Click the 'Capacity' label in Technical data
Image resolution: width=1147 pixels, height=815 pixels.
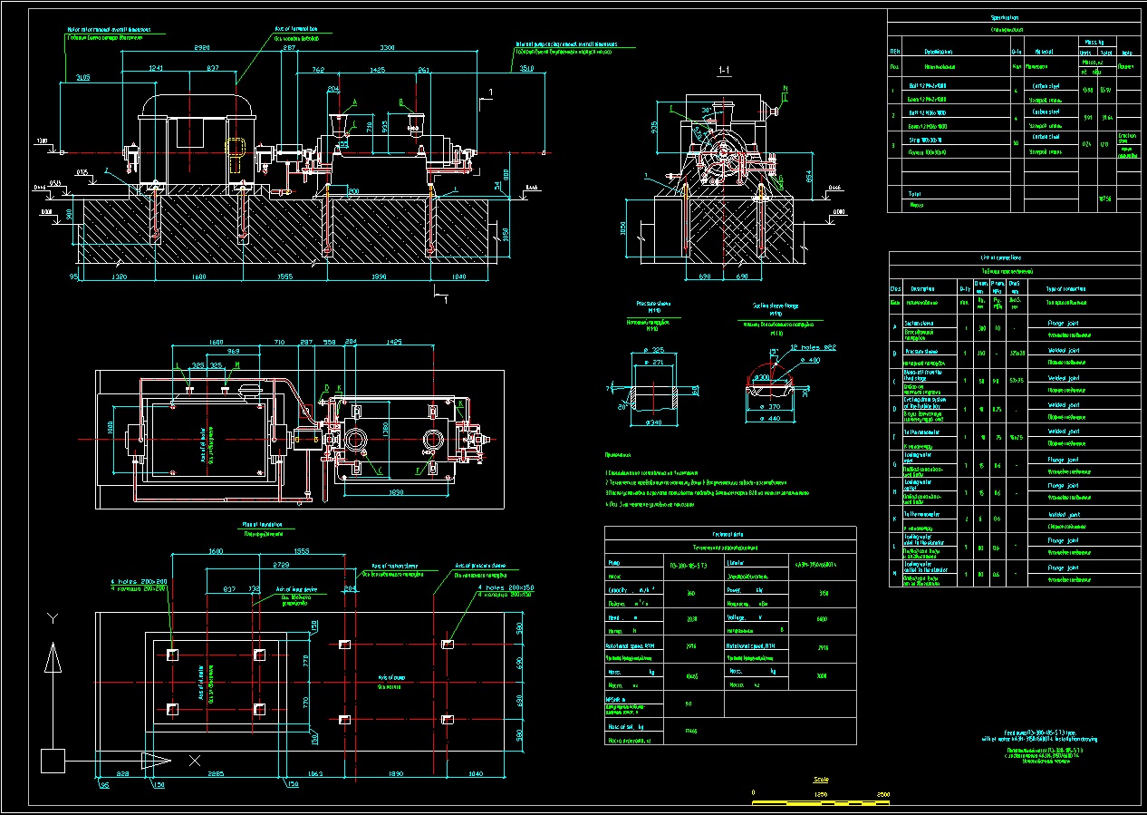click(618, 588)
